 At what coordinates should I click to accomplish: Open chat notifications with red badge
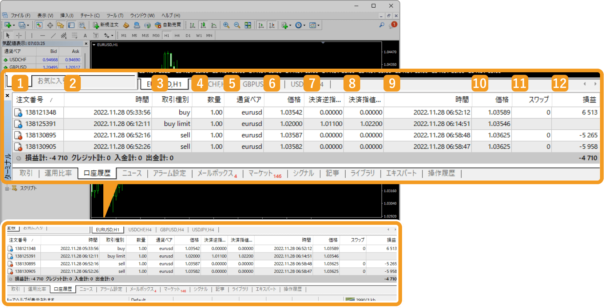pyautogui.click(x=393, y=25)
